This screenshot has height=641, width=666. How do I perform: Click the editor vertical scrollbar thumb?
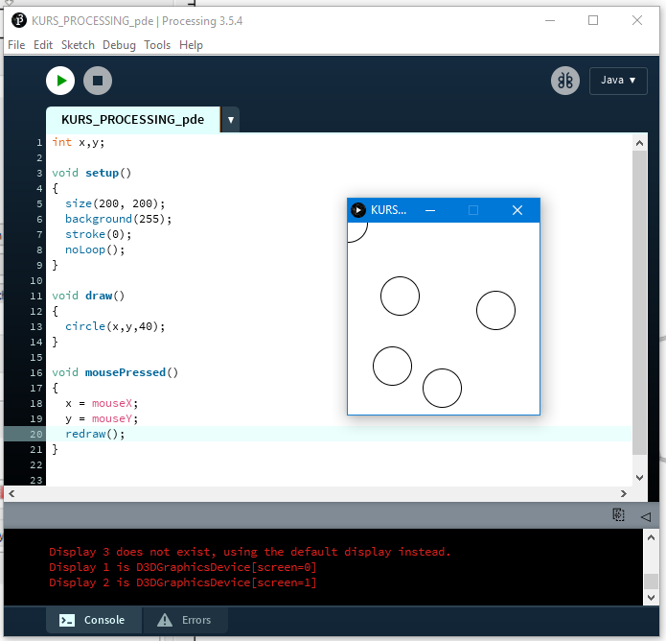(640, 302)
